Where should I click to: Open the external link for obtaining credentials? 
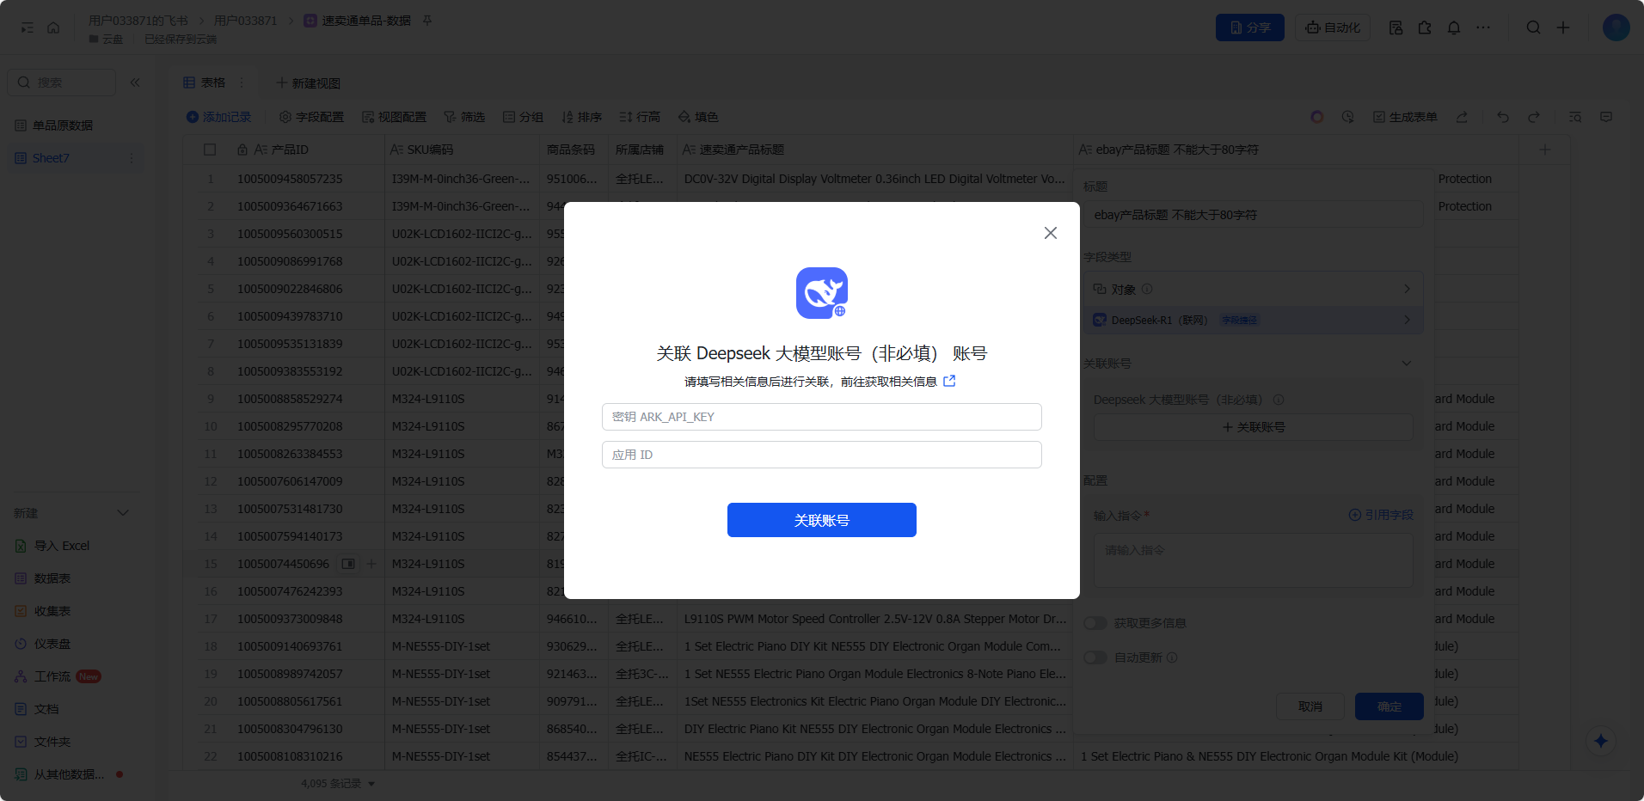(x=949, y=381)
